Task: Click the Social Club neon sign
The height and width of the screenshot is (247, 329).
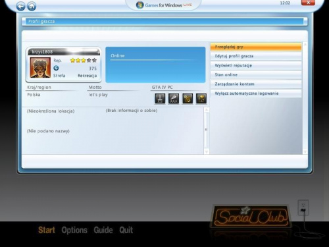Action: (x=251, y=217)
